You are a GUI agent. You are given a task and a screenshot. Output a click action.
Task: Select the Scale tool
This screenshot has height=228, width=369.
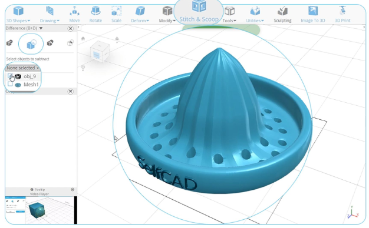click(116, 15)
